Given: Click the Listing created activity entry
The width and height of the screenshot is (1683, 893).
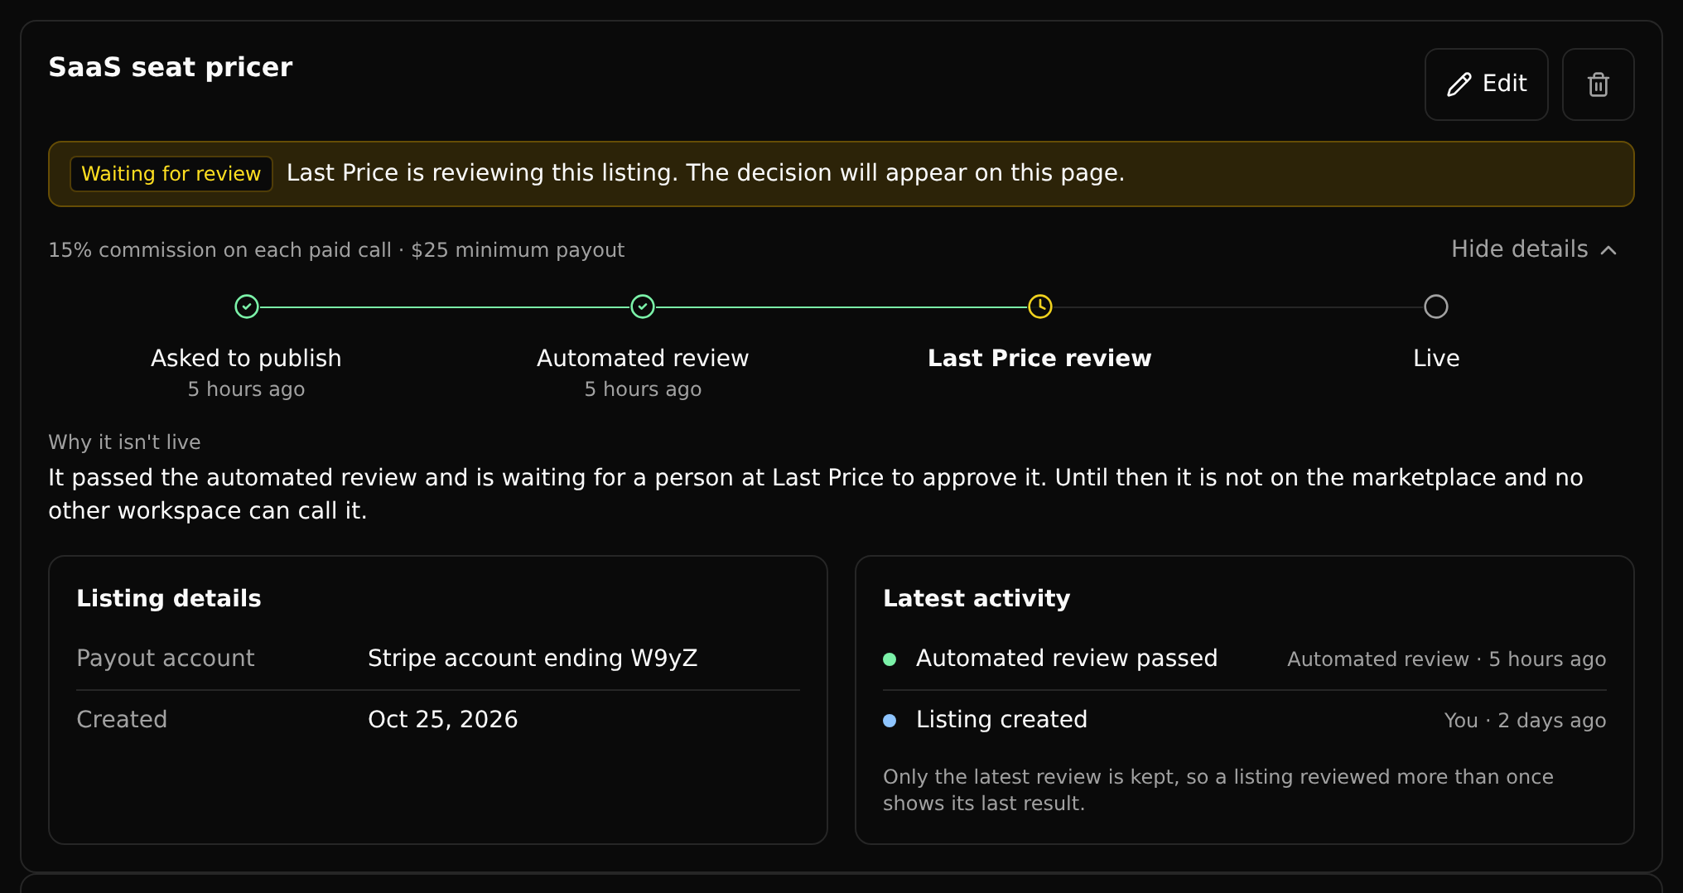Looking at the screenshot, I should tap(1244, 720).
